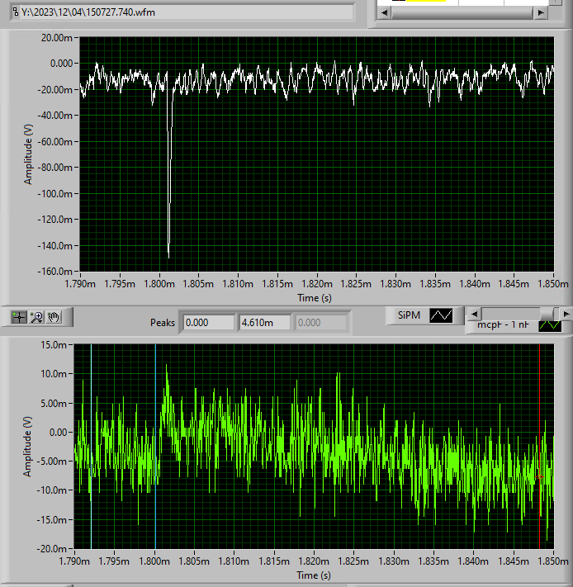The height and width of the screenshot is (587, 573).
Task: Click left arrow of plot legend scrollbar
Action: tap(472, 314)
